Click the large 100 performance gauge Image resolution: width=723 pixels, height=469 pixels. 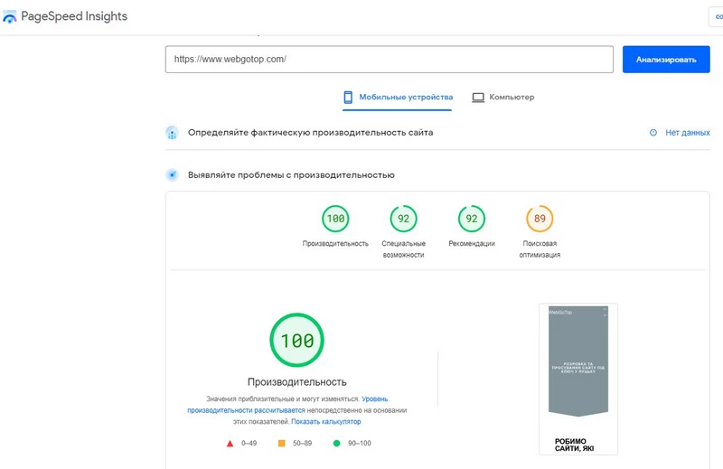pyautogui.click(x=297, y=341)
